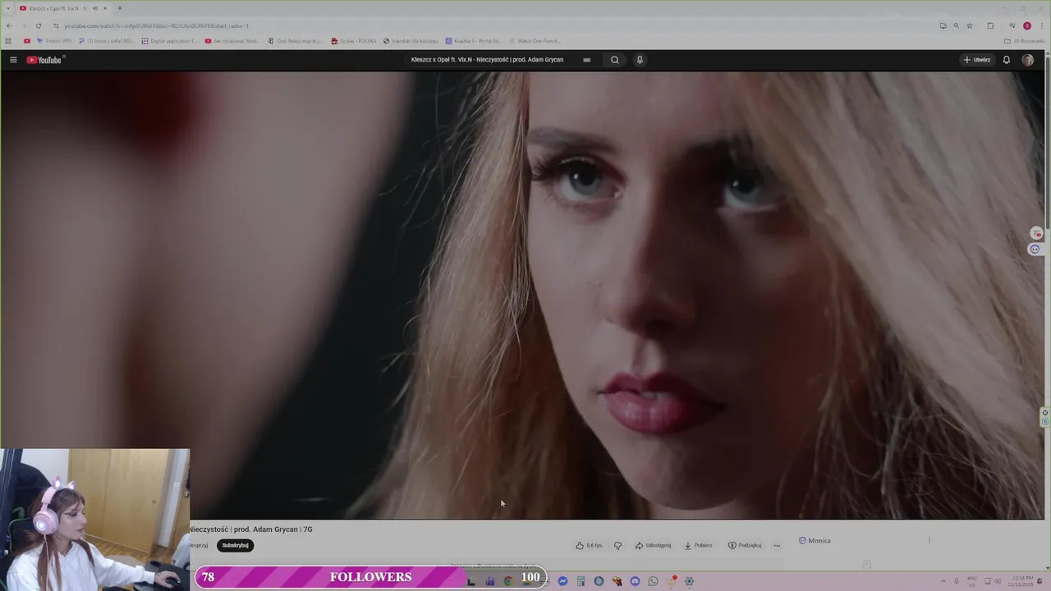Open the Inbox bookmark
This screenshot has height=591, width=1051.
point(105,40)
